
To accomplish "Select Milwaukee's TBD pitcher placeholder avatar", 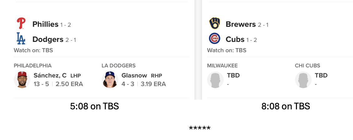I will coord(215,80).
